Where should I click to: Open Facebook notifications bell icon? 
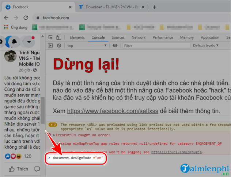click(x=14, y=42)
